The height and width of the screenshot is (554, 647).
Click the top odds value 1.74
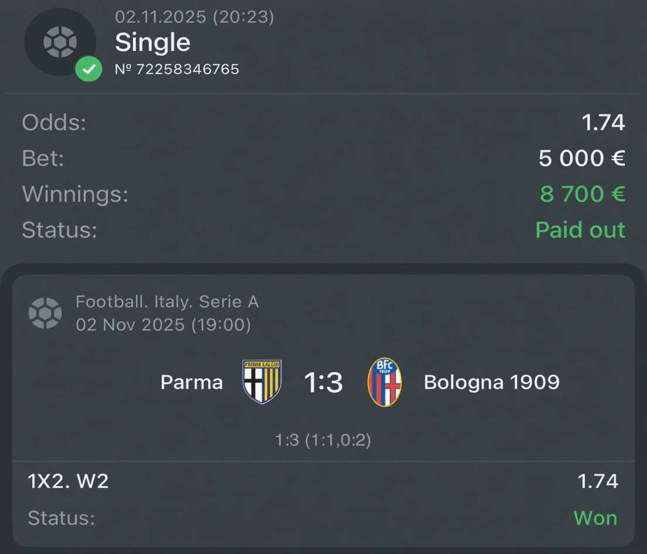[x=603, y=123]
